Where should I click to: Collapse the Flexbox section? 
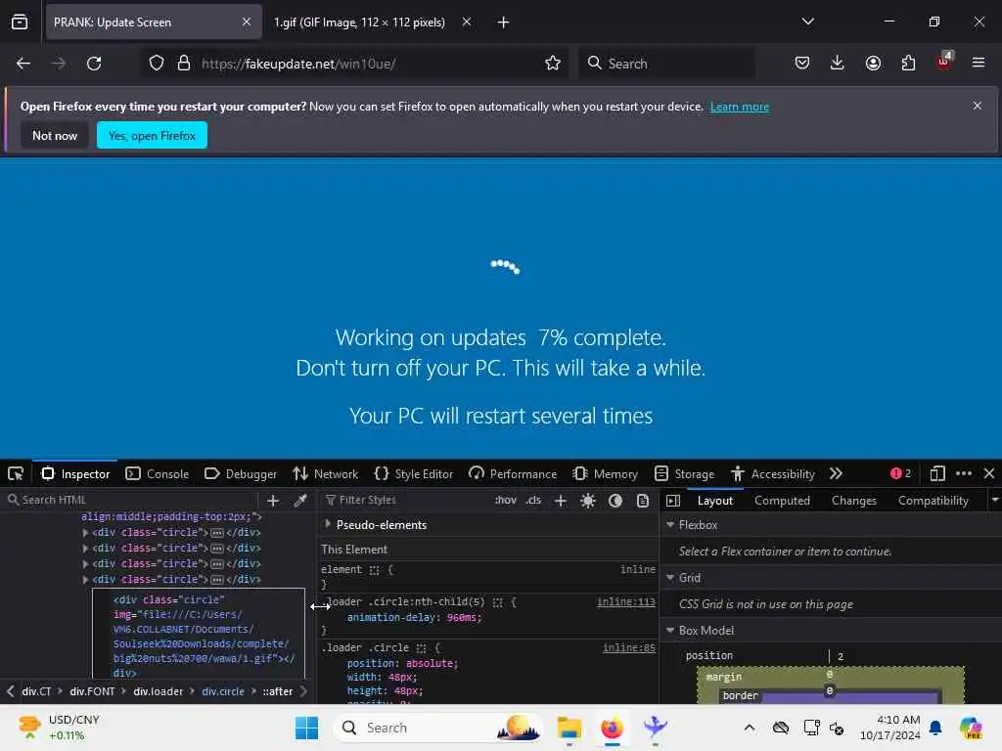[670, 524]
